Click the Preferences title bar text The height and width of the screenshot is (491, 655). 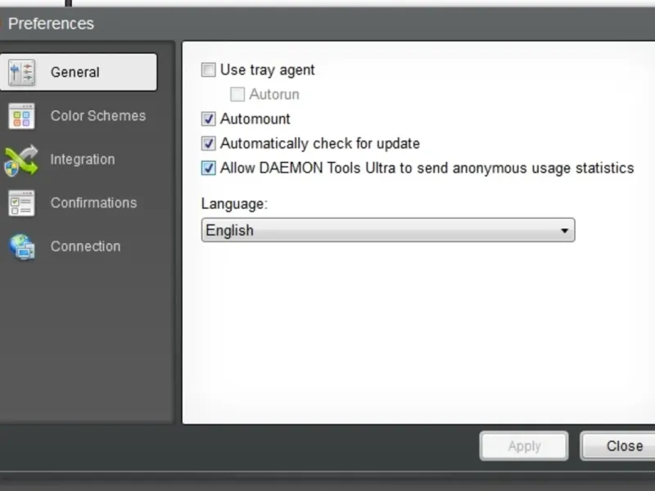click(x=51, y=24)
